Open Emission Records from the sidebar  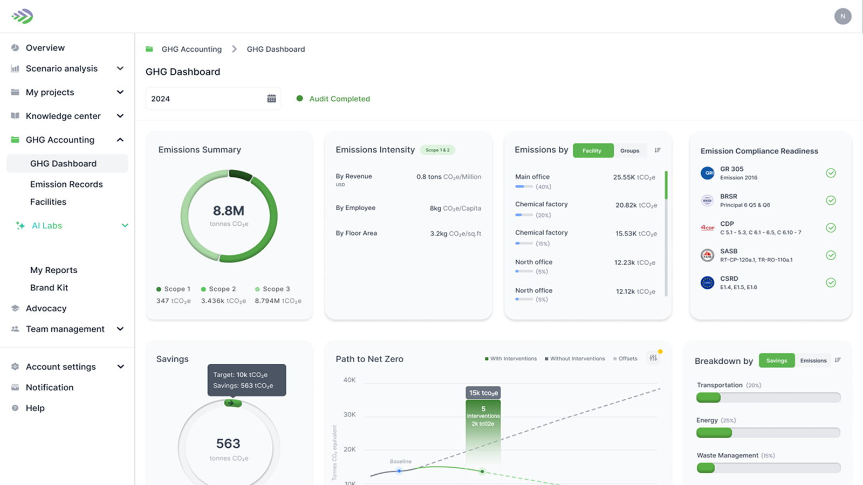click(66, 184)
